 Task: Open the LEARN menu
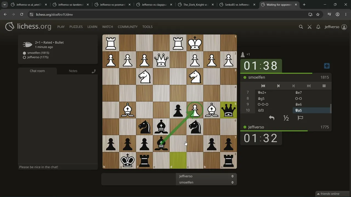point(92,27)
